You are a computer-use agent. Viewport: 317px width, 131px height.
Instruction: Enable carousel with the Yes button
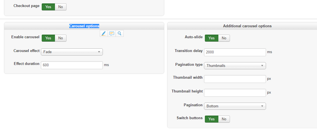[48, 38]
